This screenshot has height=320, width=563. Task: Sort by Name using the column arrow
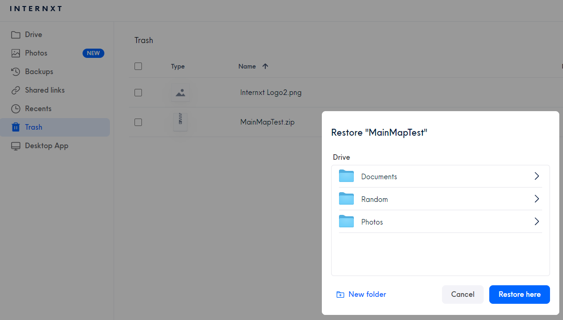(x=265, y=66)
